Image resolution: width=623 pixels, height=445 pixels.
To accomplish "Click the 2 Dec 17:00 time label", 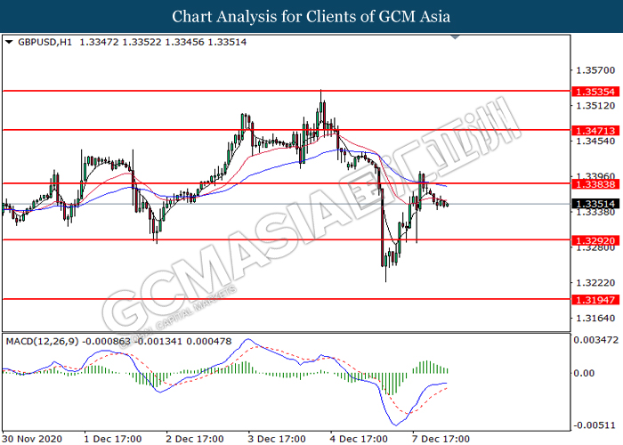I will click(195, 439).
